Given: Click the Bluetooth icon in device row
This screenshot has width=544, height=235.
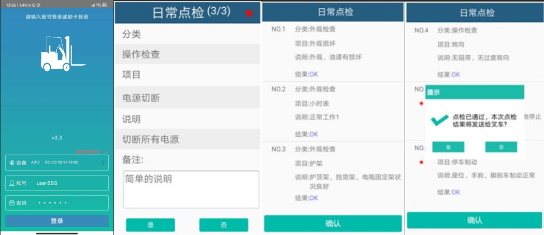Looking at the screenshot, I should [x=11, y=163].
